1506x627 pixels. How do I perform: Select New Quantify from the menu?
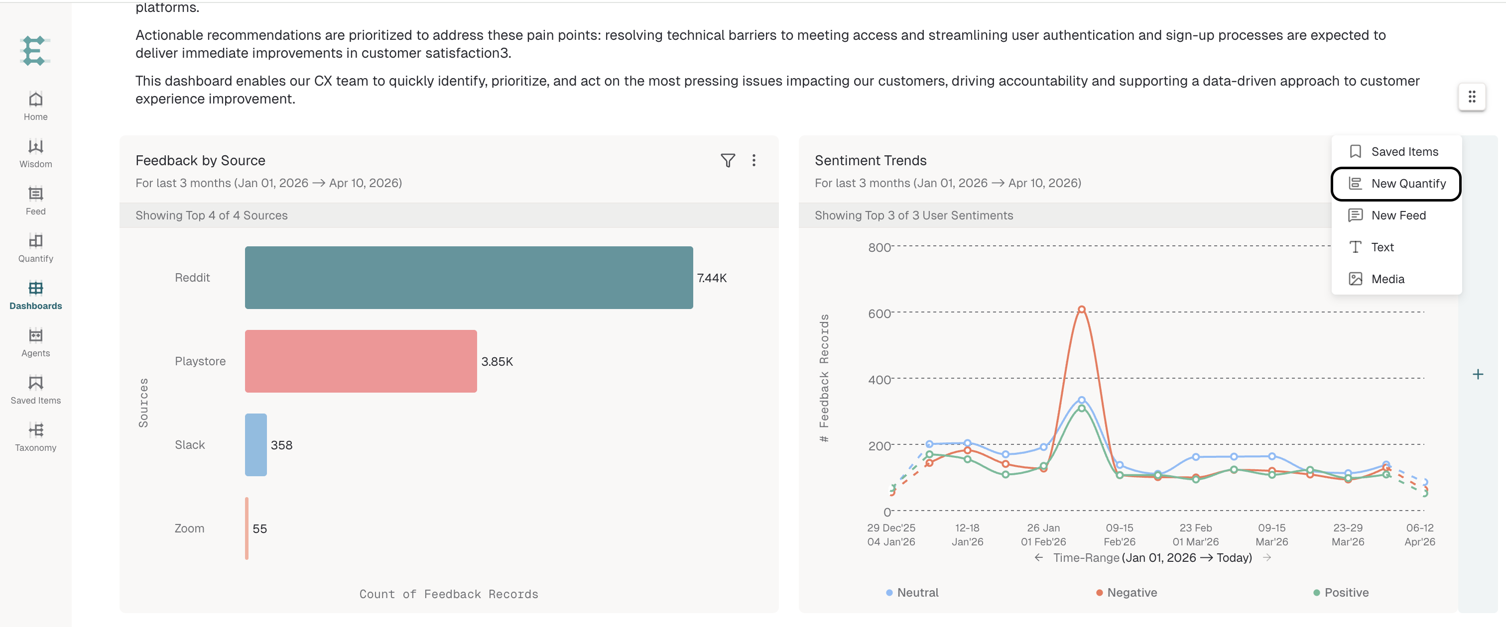(1396, 184)
